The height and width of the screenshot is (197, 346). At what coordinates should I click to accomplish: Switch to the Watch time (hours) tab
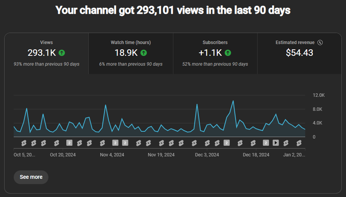(131, 53)
